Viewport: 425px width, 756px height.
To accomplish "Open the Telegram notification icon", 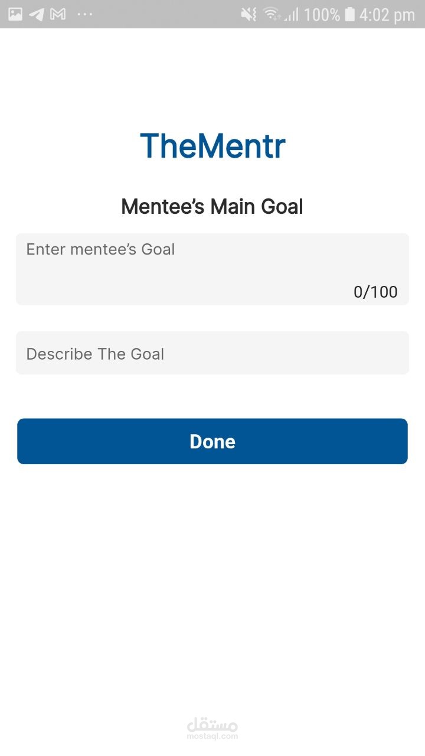I will point(37,14).
